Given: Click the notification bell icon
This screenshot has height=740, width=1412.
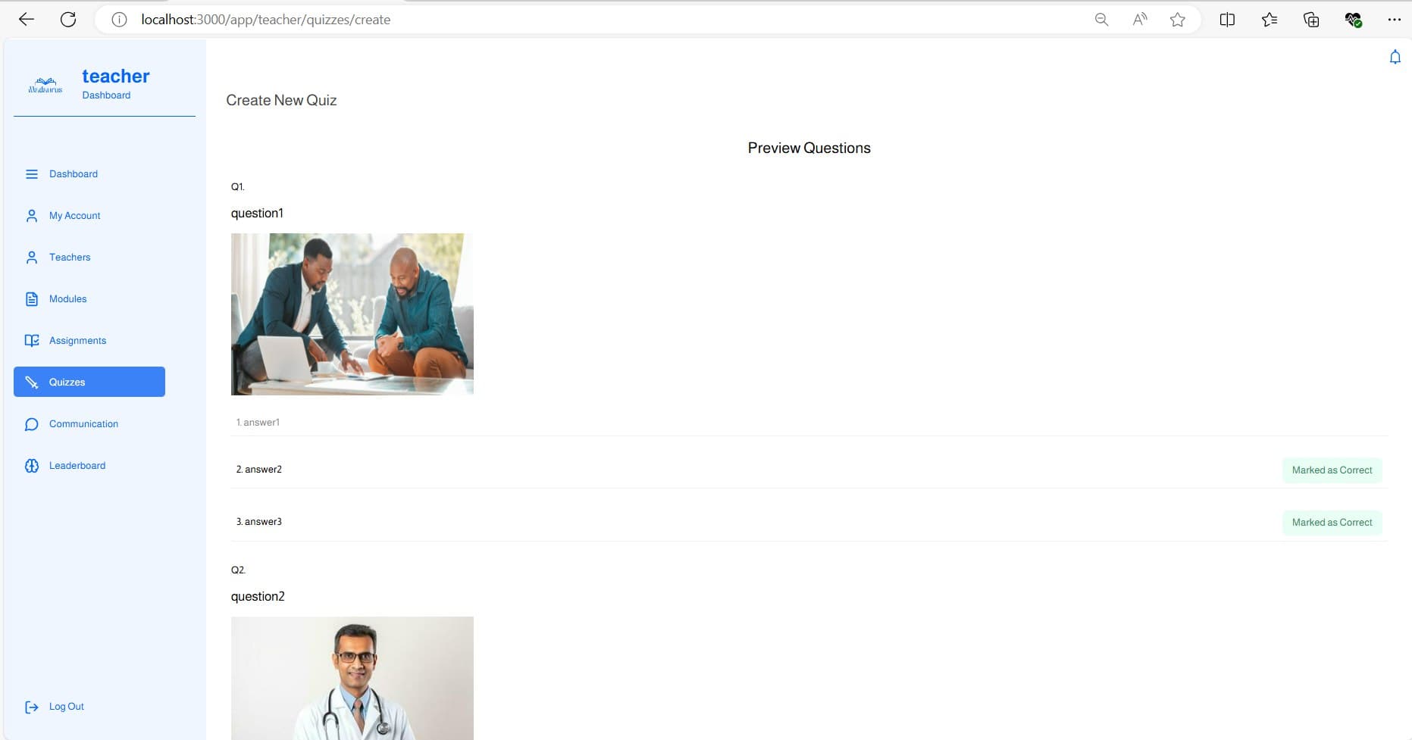Looking at the screenshot, I should pyautogui.click(x=1395, y=57).
